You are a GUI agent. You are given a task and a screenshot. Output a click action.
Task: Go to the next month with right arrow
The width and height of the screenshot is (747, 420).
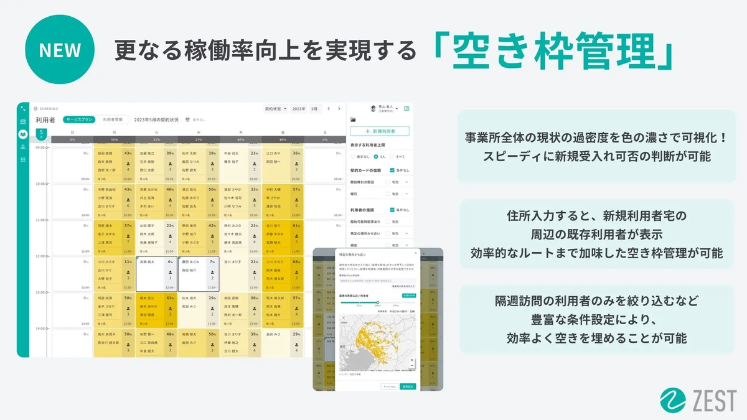[339, 108]
